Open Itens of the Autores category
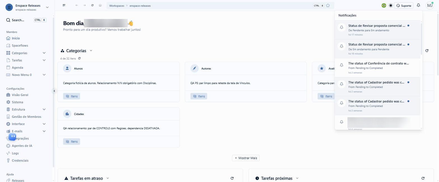This screenshot has height=182, width=439. (199, 96)
